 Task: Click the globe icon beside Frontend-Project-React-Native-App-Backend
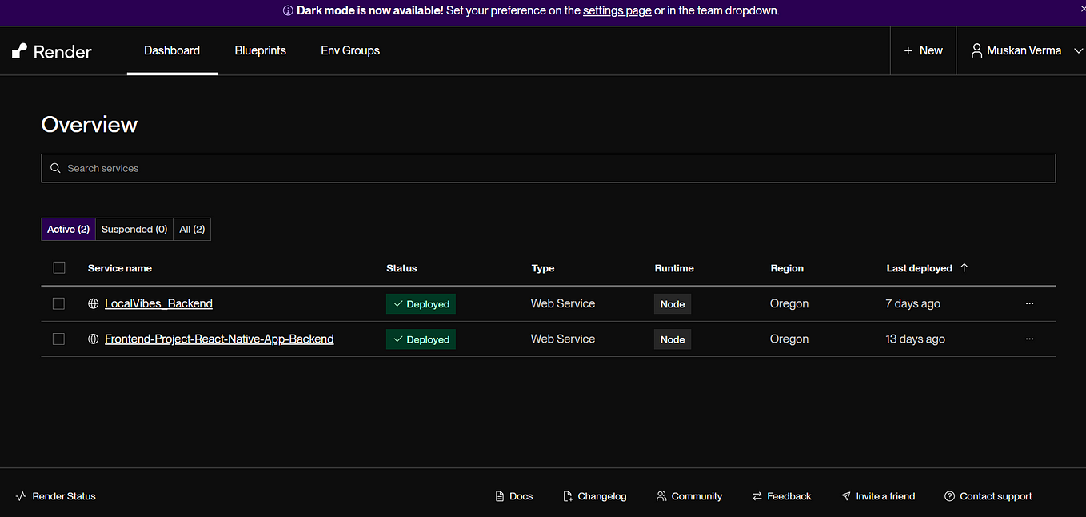pyautogui.click(x=94, y=339)
